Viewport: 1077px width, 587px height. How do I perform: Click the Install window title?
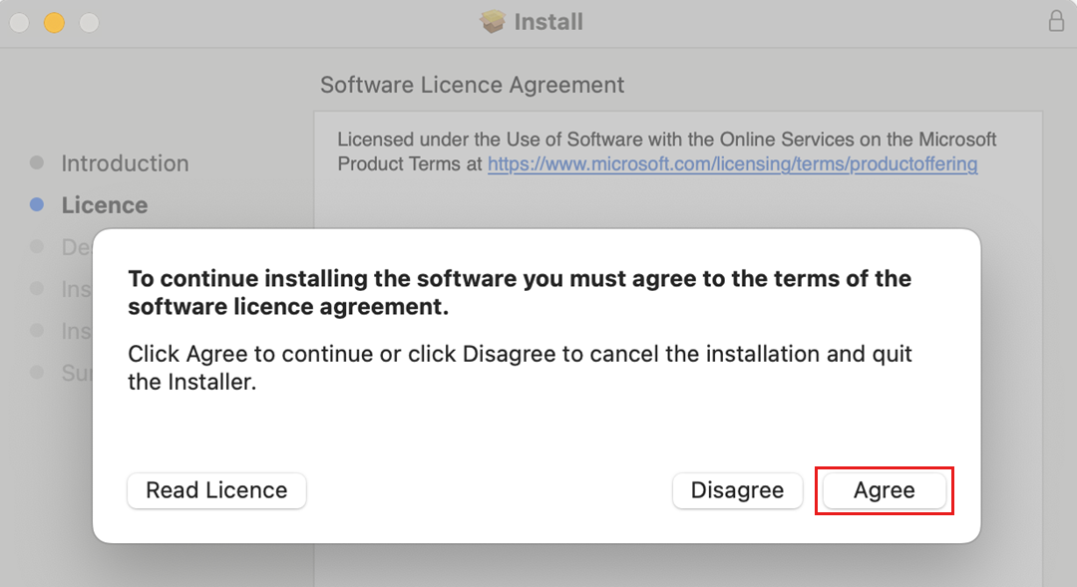point(547,21)
